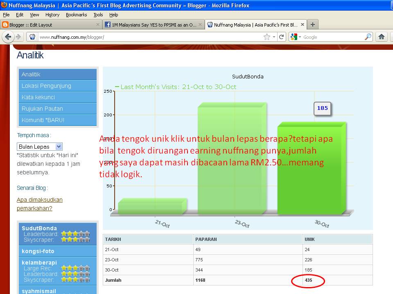393x294 pixels.
Task: Reload the page with the refresh icon
Action: coord(282,37)
